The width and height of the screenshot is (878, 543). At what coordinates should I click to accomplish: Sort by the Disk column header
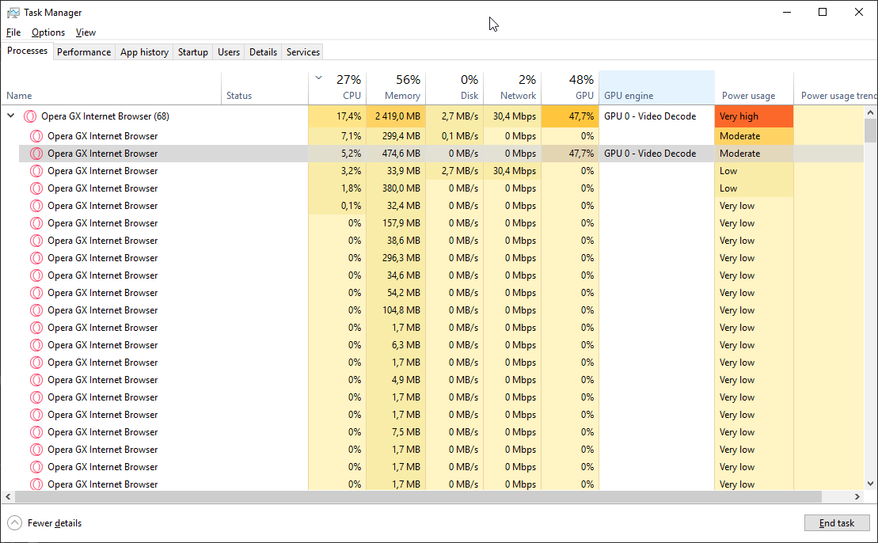(x=454, y=88)
